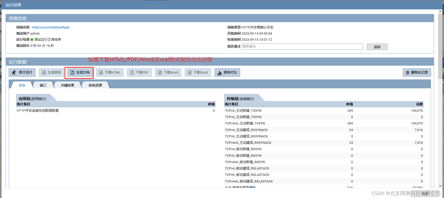Click the 运行结果 dialog title
This screenshot has height=198, width=444.
tap(14, 5)
